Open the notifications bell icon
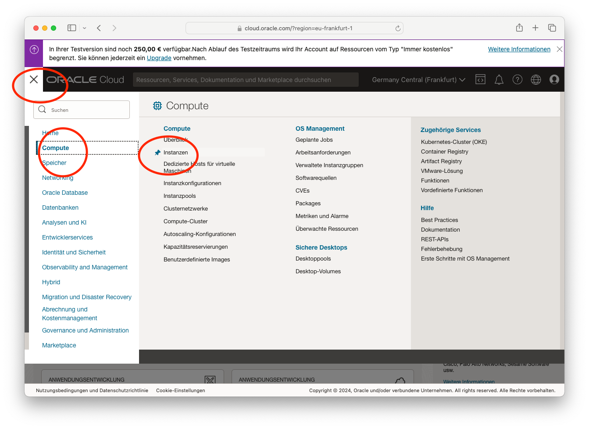This screenshot has height=429, width=589. [x=499, y=79]
